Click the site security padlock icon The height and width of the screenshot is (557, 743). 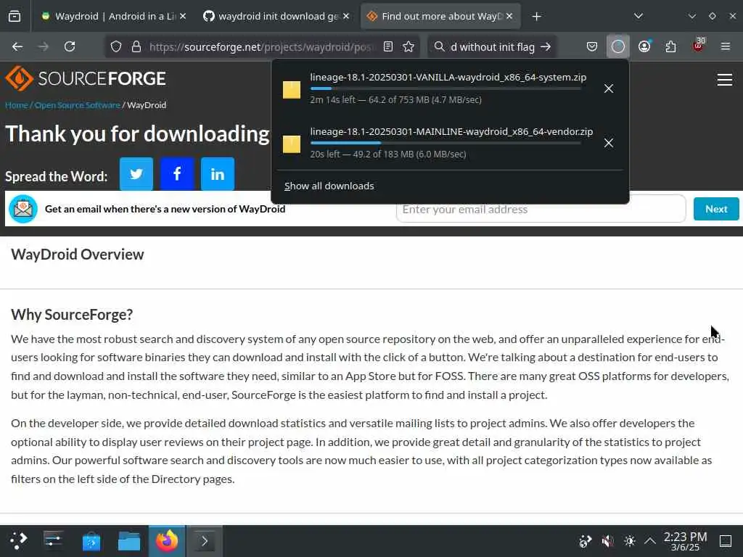pos(136,46)
